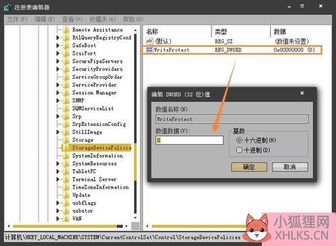Select the 十进制 decimal radio button
This screenshot has width=336, height=246.
point(239,150)
